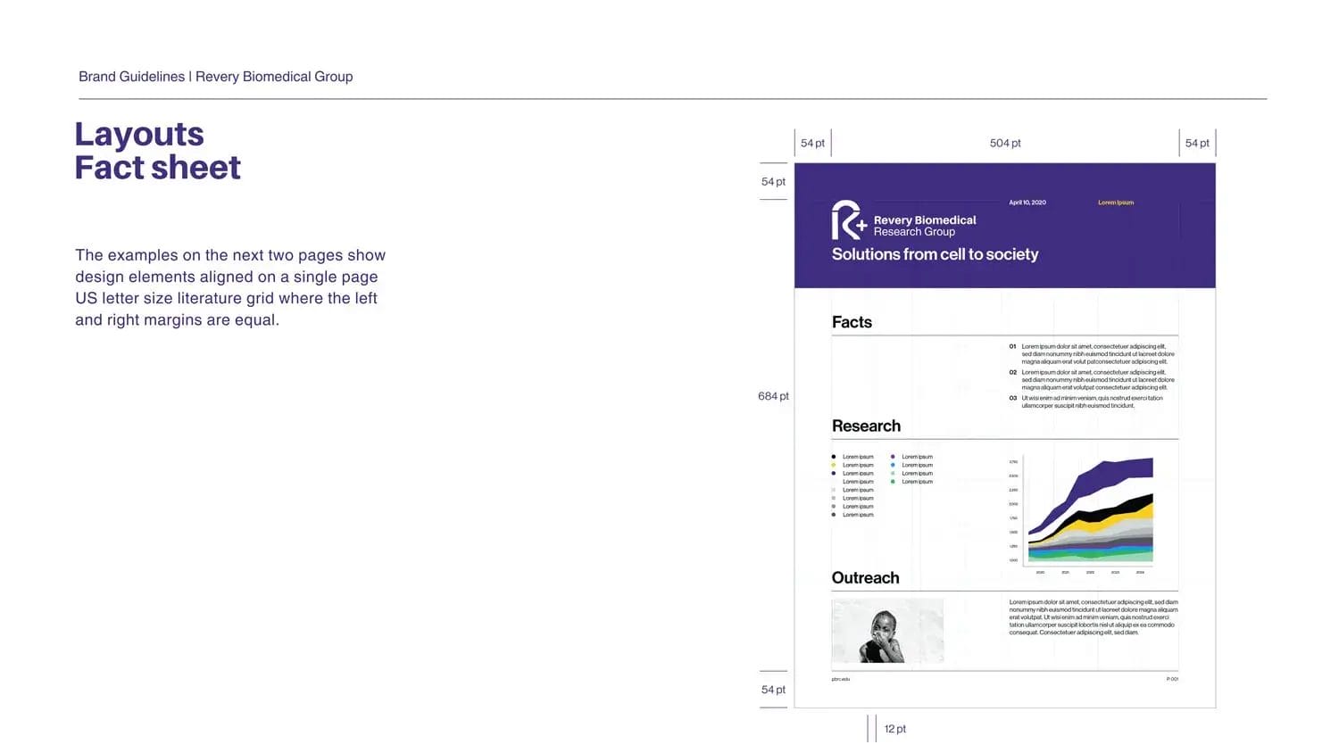Click the yellow Lorem Ipsum banner text
The width and height of the screenshot is (1339, 753).
(x=1115, y=203)
